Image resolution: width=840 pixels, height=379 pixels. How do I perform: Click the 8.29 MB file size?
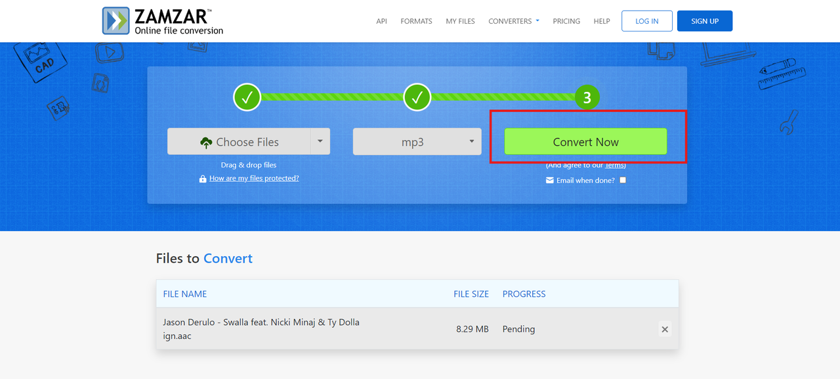[x=472, y=329]
